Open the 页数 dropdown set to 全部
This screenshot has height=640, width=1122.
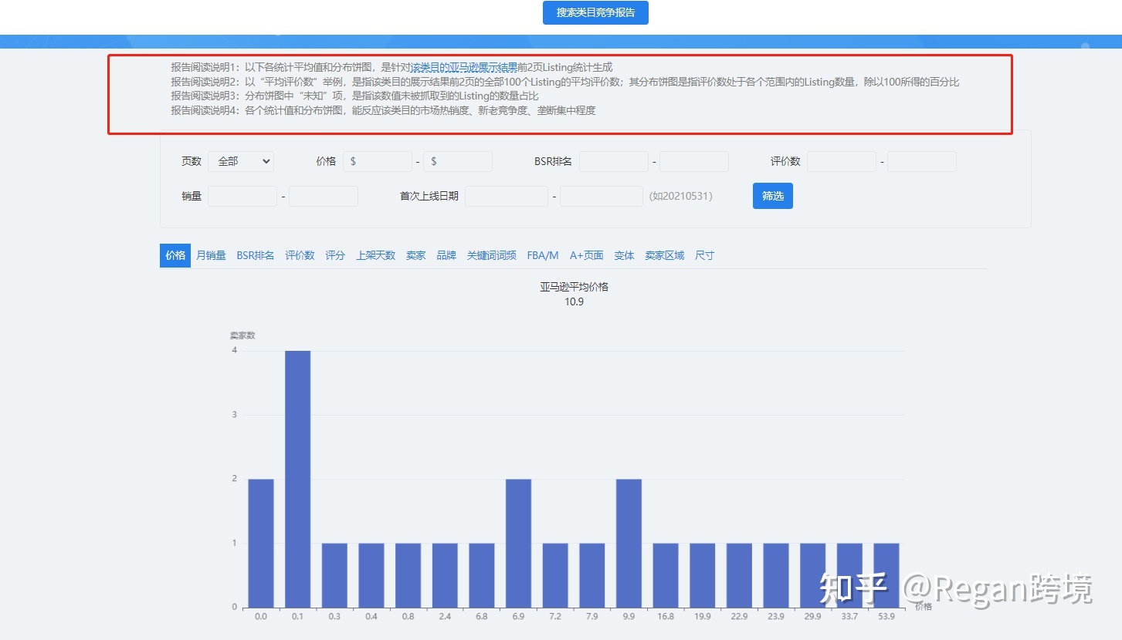point(241,161)
